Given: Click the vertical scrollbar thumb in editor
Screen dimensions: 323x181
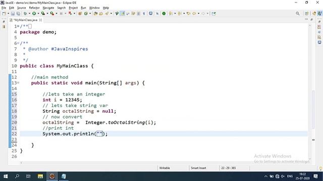Looking at the screenshot, I should point(313,110).
